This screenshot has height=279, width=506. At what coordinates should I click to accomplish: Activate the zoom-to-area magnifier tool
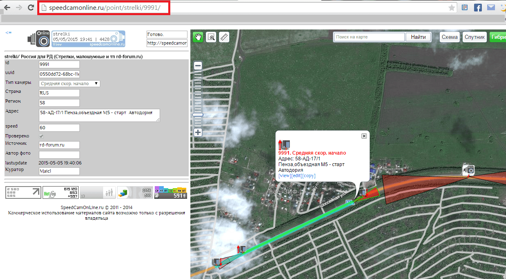pos(211,37)
